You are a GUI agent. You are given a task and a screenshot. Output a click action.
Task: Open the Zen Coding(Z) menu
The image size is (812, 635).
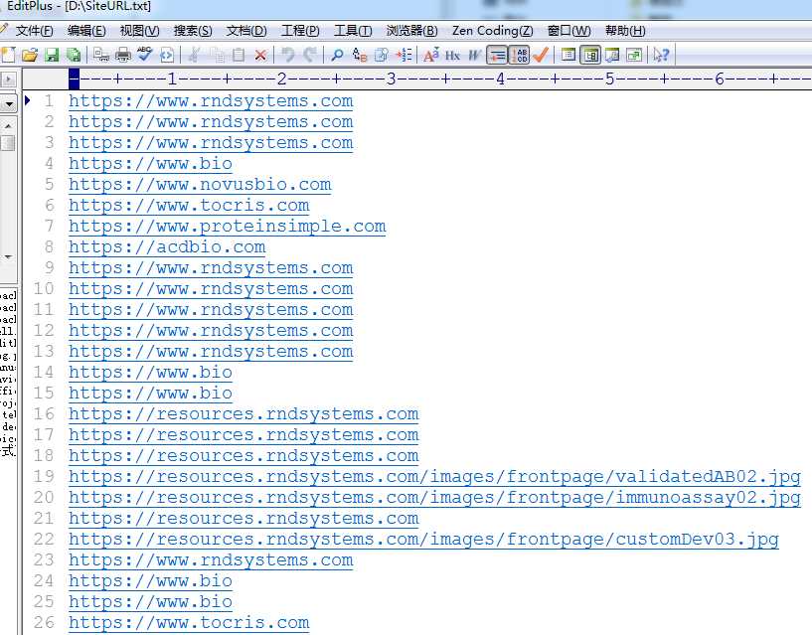493,31
